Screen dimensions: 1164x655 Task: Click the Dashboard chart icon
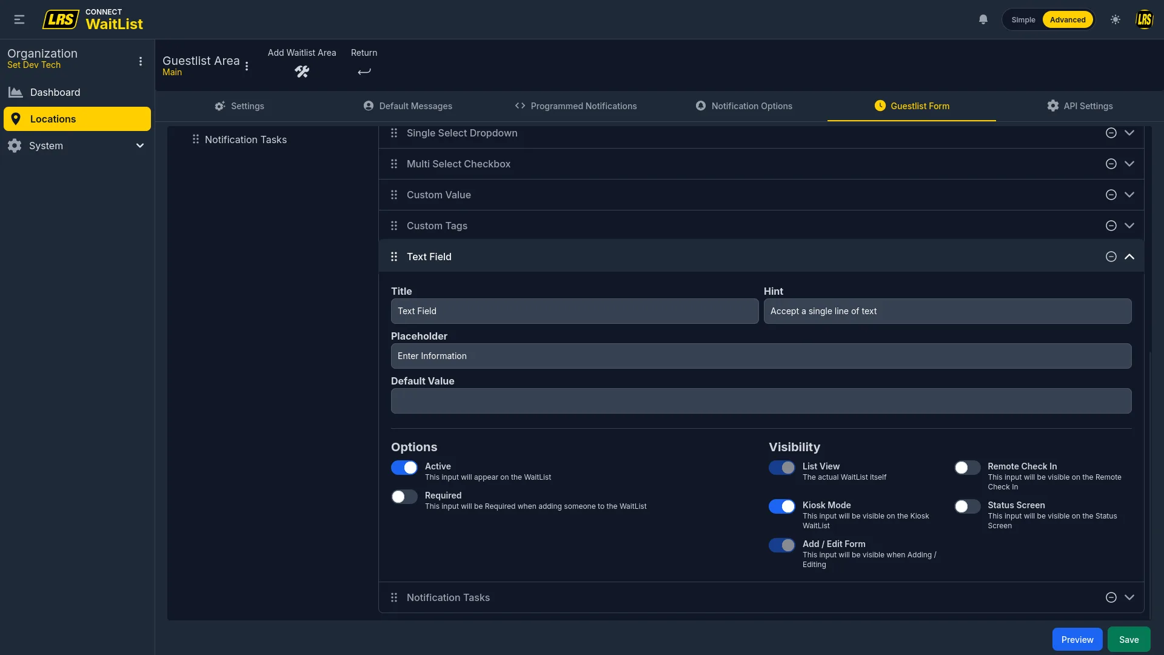pos(15,92)
